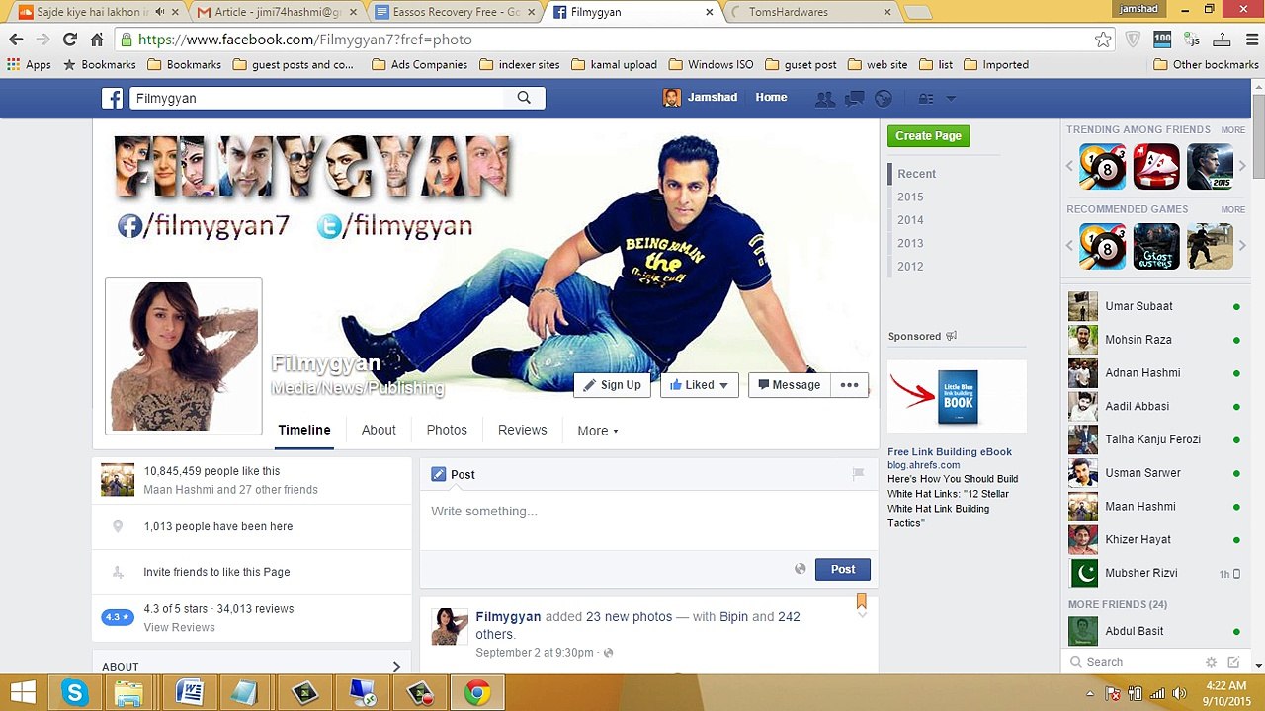
Task: Open chat with Umar Subaat
Action: click(1154, 306)
